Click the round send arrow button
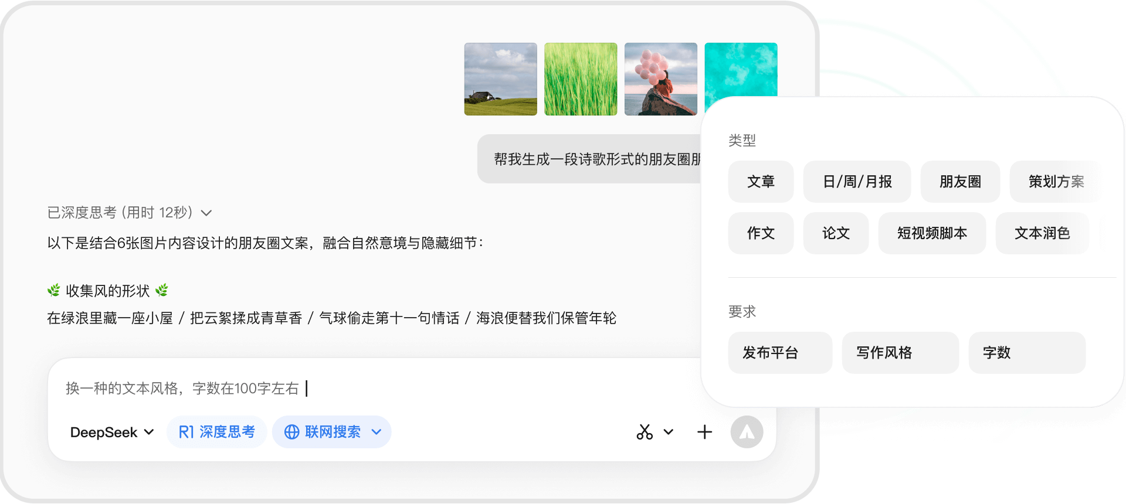Image resolution: width=1126 pixels, height=504 pixels. (x=747, y=433)
